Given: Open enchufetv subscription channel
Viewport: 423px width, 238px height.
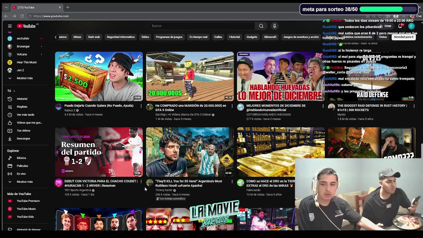Looking at the screenshot, I should click(x=23, y=39).
